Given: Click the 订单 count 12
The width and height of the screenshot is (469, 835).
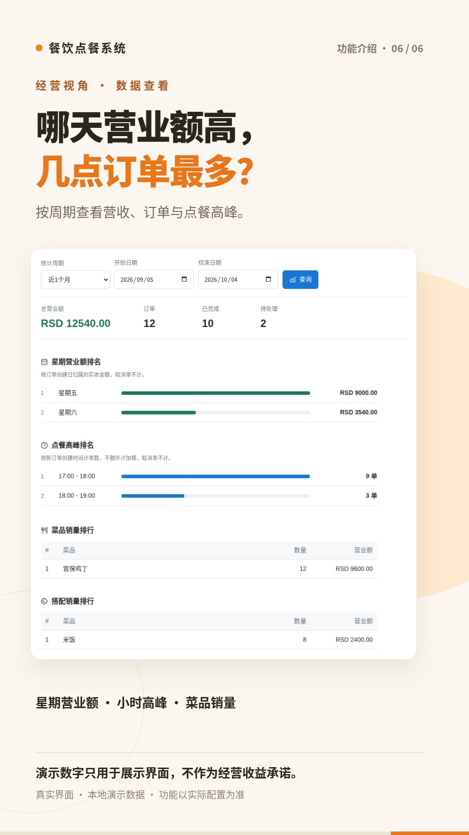Looking at the screenshot, I should click(x=149, y=324).
